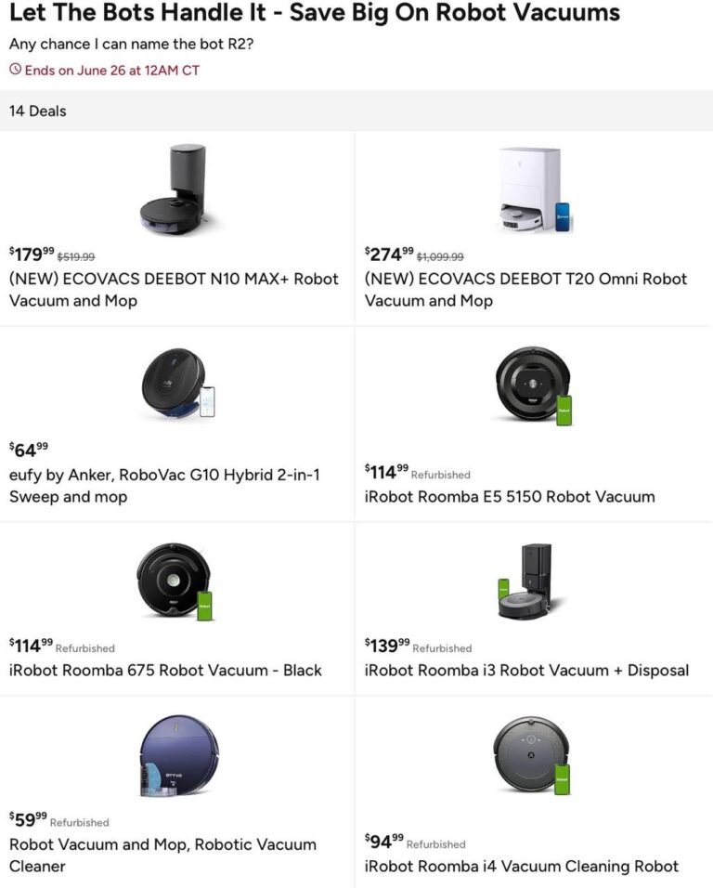Select the eufy RoboVac G10 Hybrid image
The width and height of the screenshot is (713, 888).
[177, 384]
